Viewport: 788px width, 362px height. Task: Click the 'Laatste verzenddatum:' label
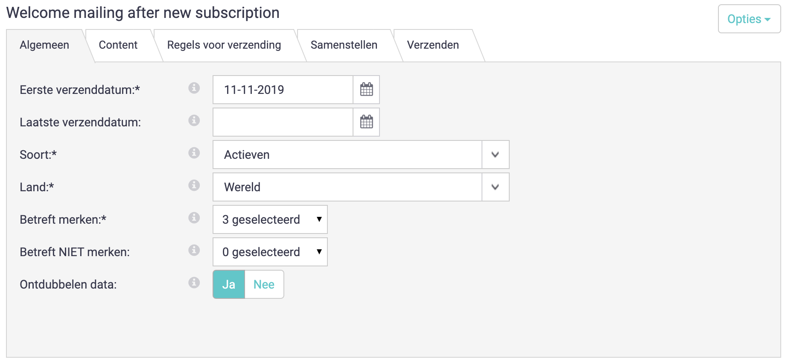click(80, 122)
